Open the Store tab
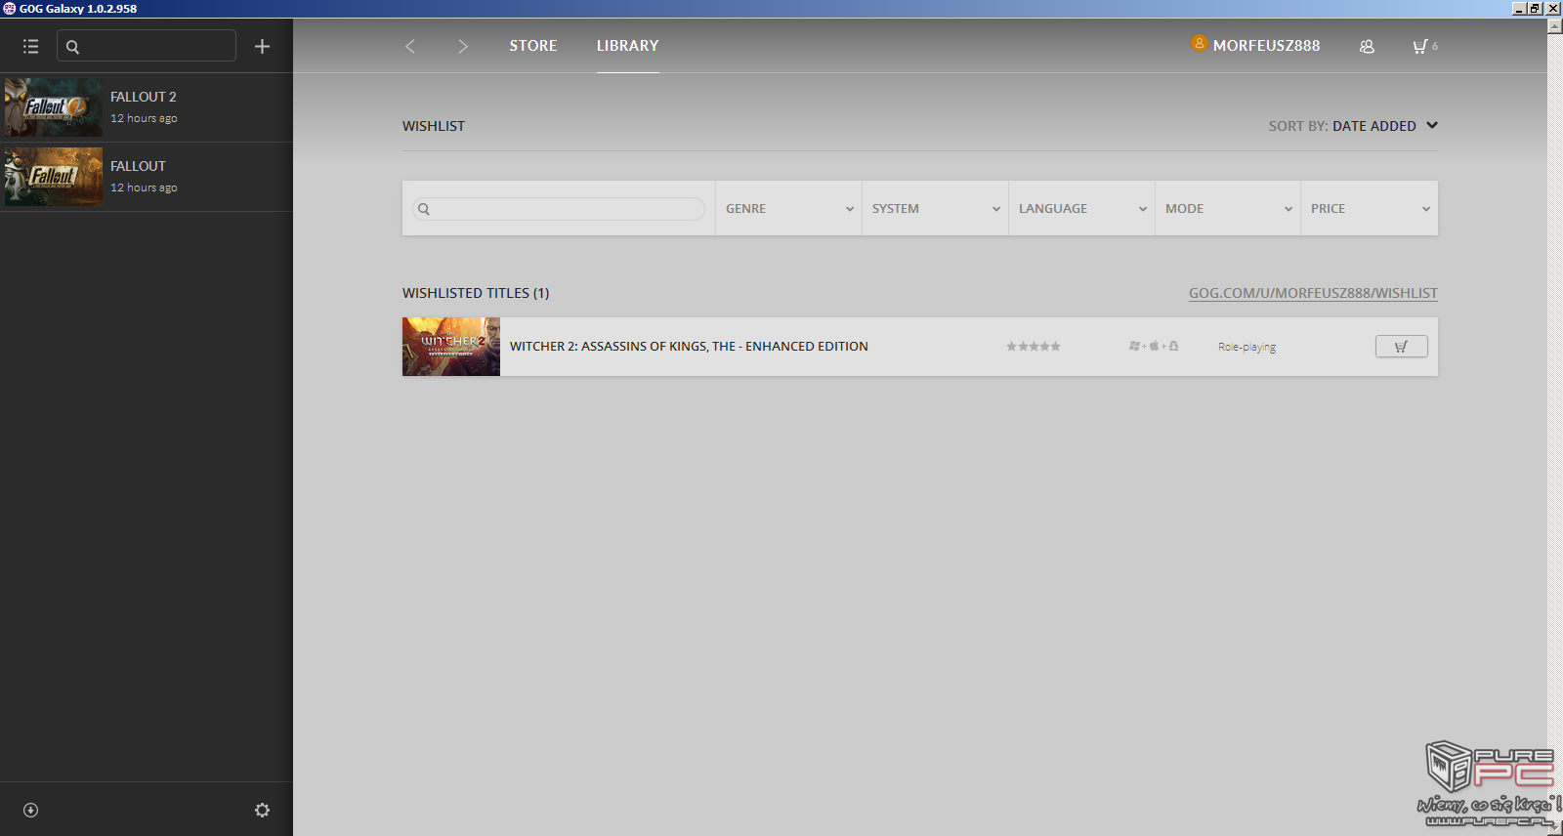1563x836 pixels. [533, 46]
